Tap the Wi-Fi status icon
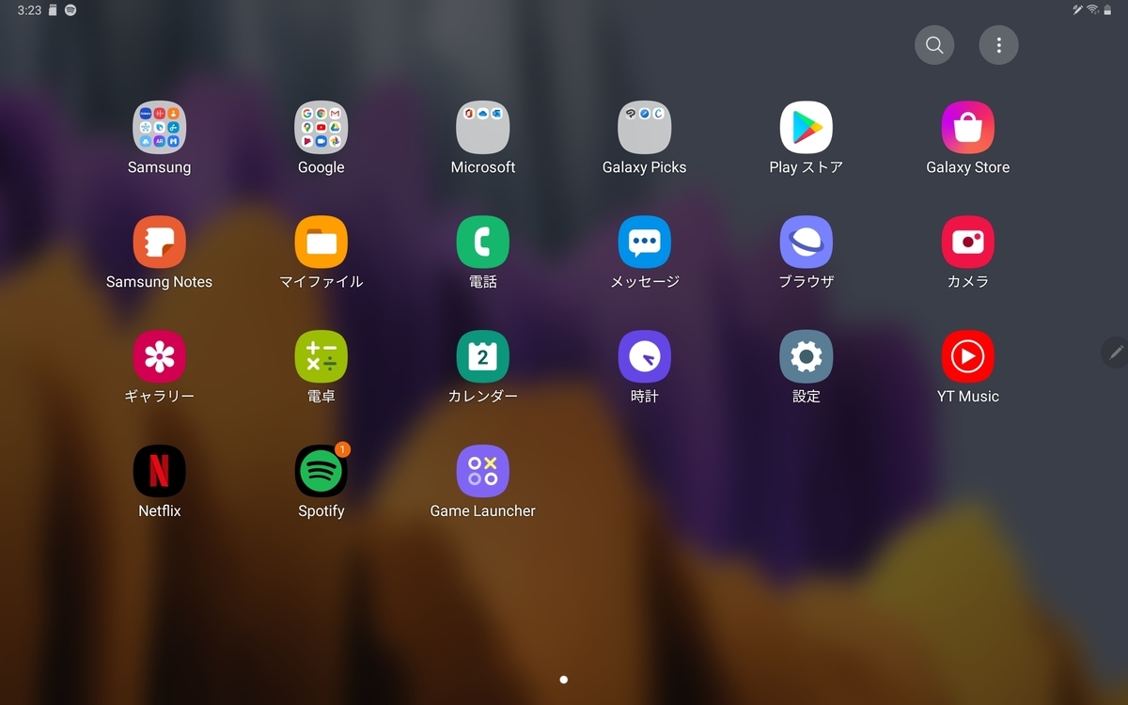 pos(1093,10)
